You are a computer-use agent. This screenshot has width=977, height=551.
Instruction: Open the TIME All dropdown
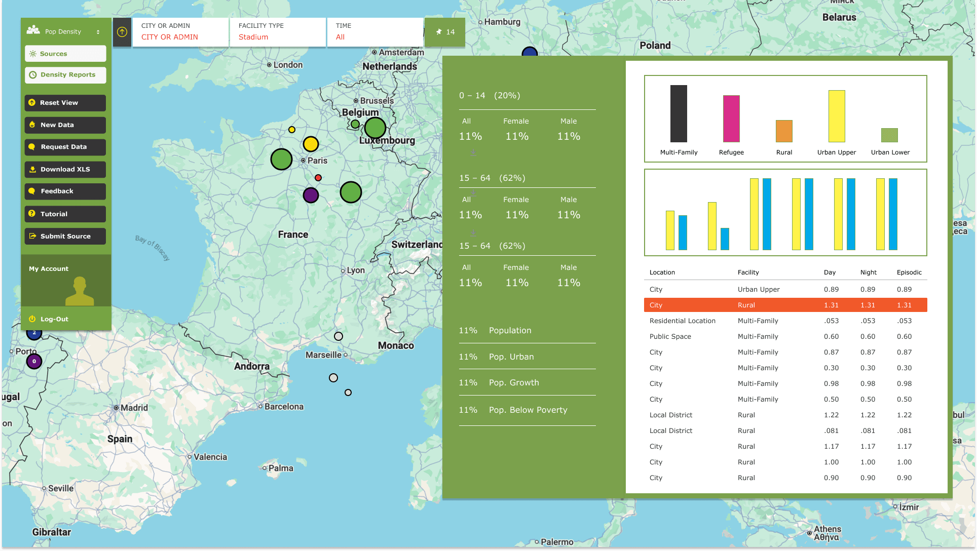click(x=375, y=32)
